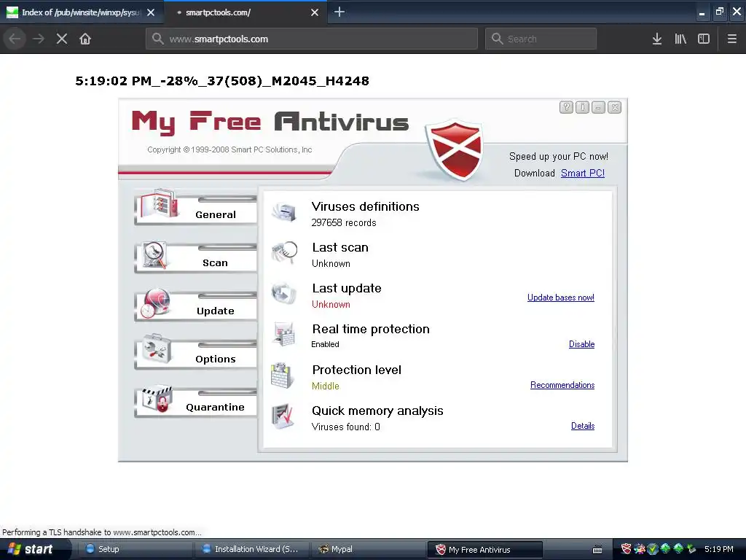Click Disable real time protection link

581,344
